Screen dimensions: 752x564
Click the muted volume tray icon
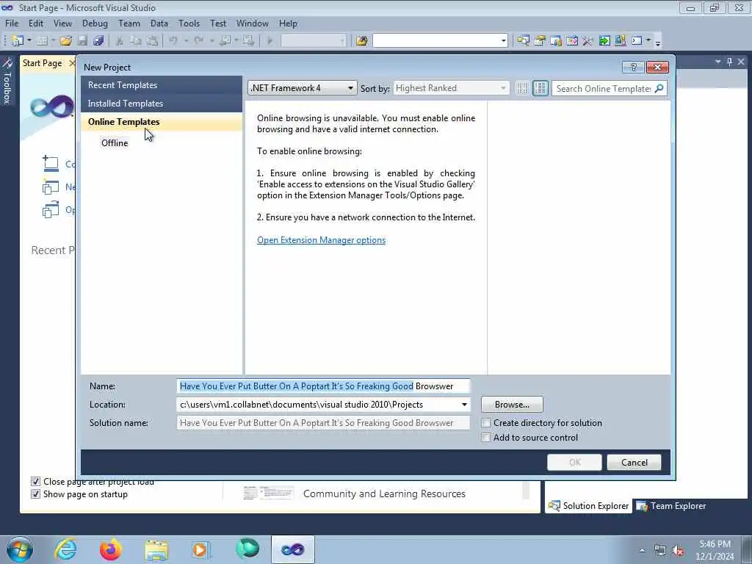click(x=678, y=551)
